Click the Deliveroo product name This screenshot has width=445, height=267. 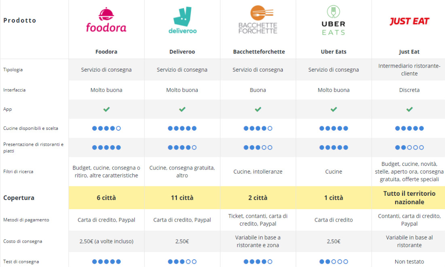point(182,52)
